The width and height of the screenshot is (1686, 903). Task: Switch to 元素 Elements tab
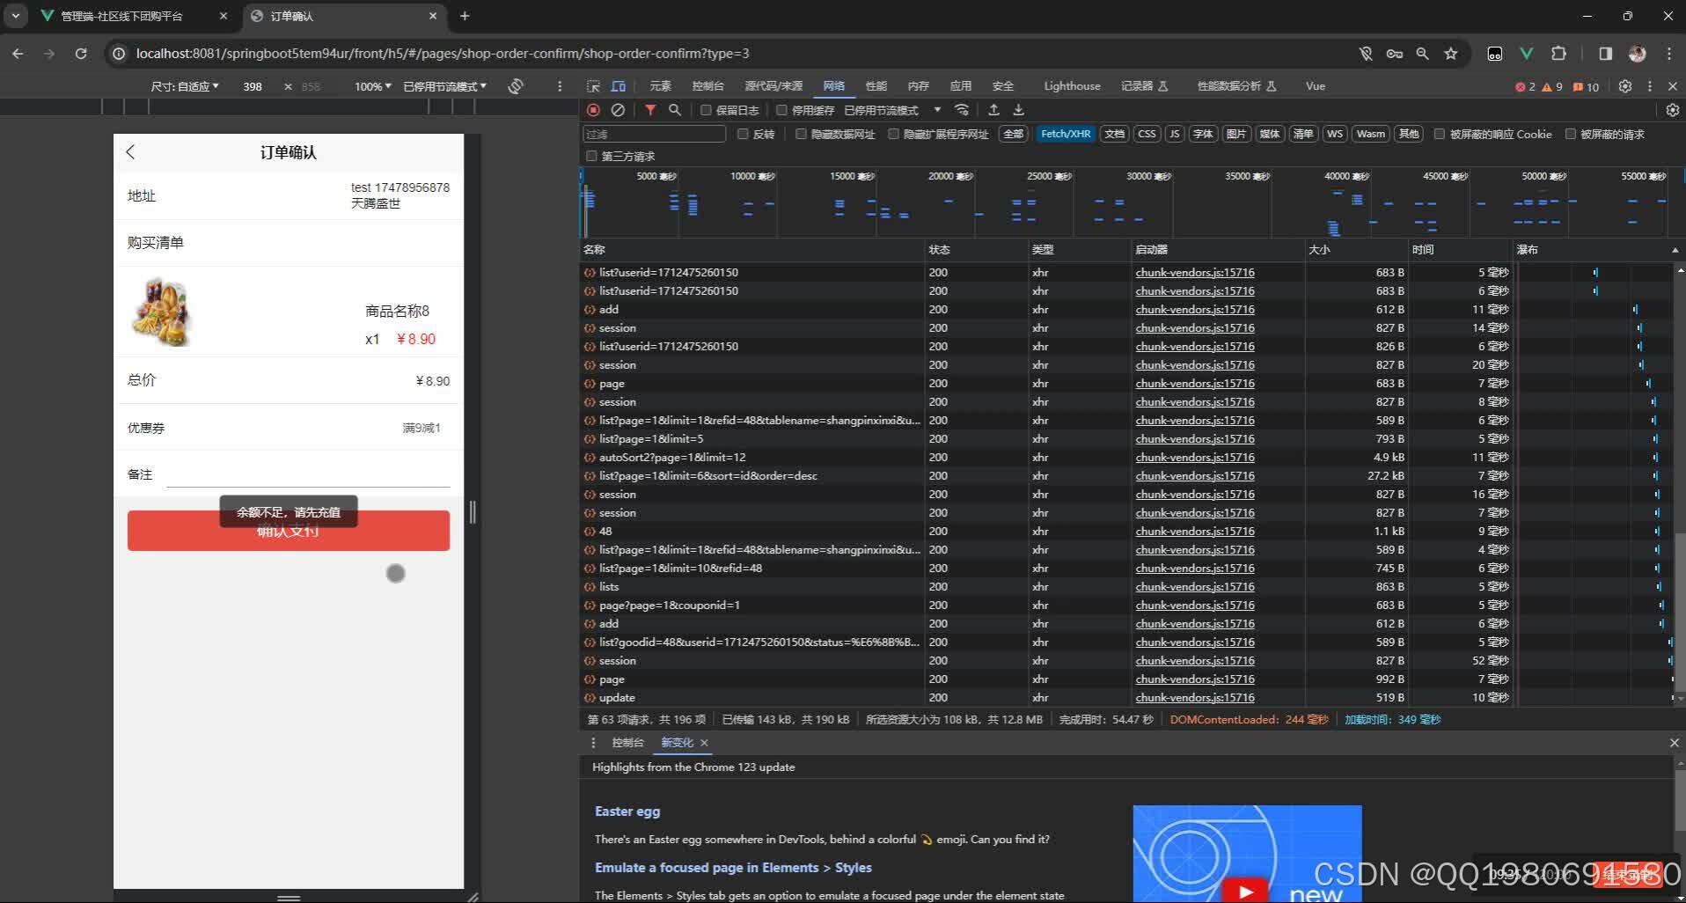click(660, 86)
